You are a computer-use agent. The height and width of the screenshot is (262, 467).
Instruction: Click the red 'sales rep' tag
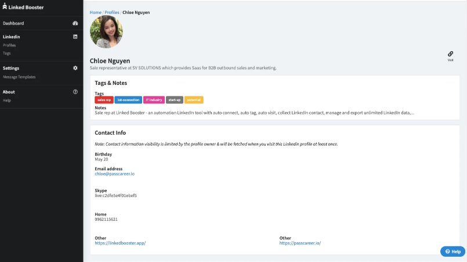(x=104, y=100)
